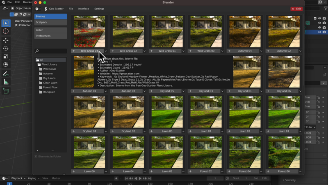Select the Select Box tool
This screenshot has width=328, height=185.
(6, 23)
